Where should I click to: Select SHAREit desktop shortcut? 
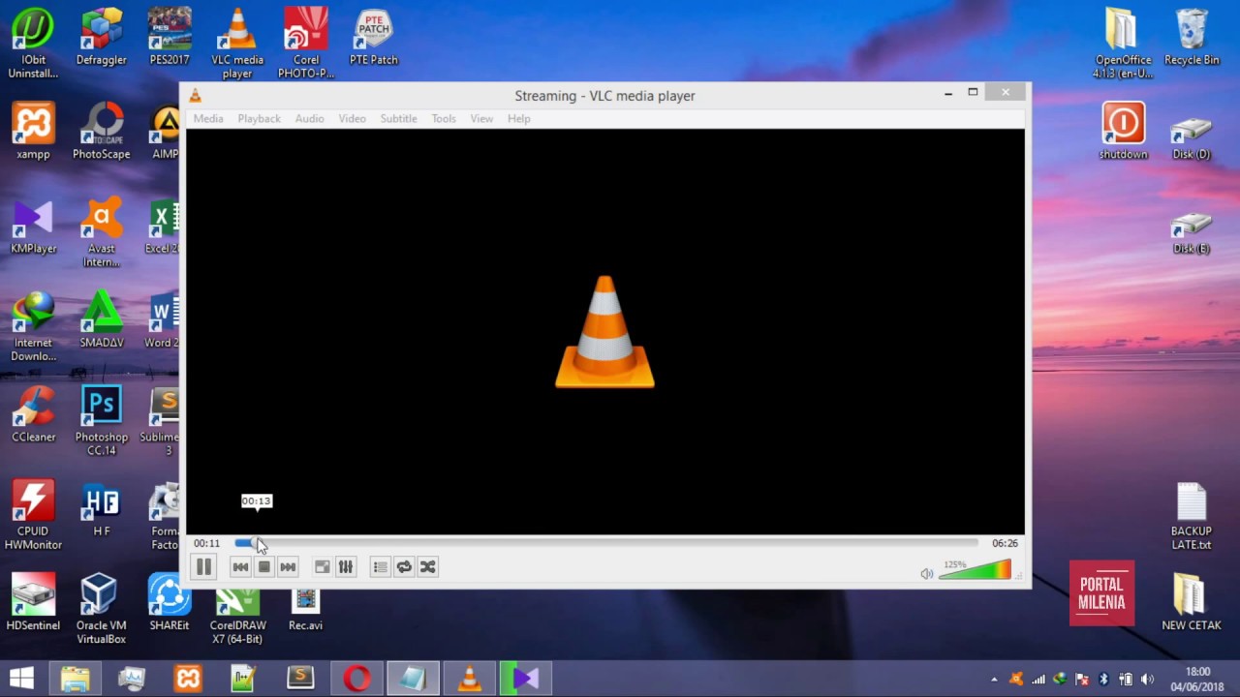170,602
